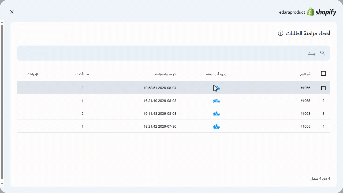Click the cloud sync icon for order #1063

coord(216,114)
